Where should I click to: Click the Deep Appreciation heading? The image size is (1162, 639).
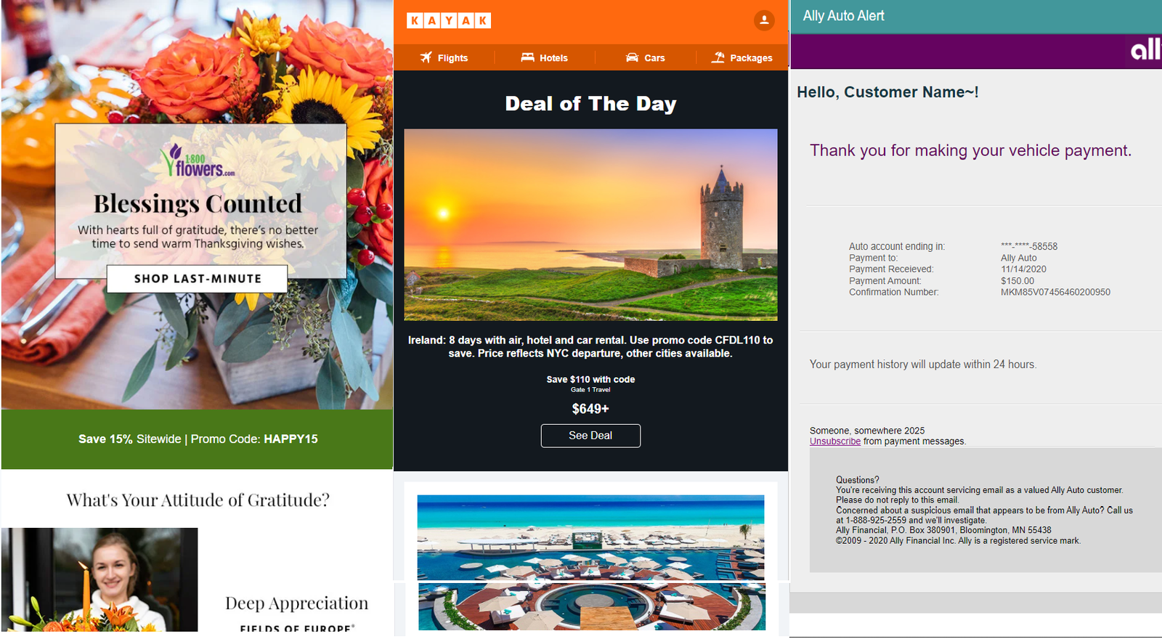pos(296,603)
